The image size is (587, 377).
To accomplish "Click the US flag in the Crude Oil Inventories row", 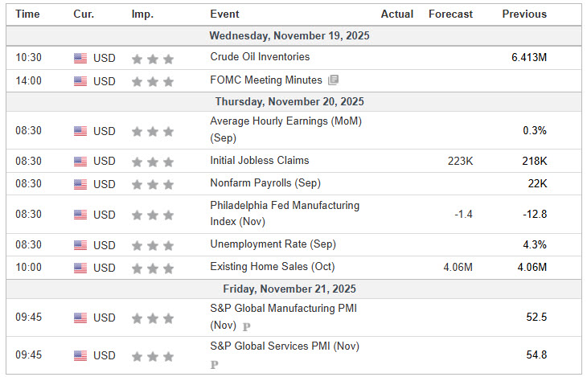I will pyautogui.click(x=80, y=58).
